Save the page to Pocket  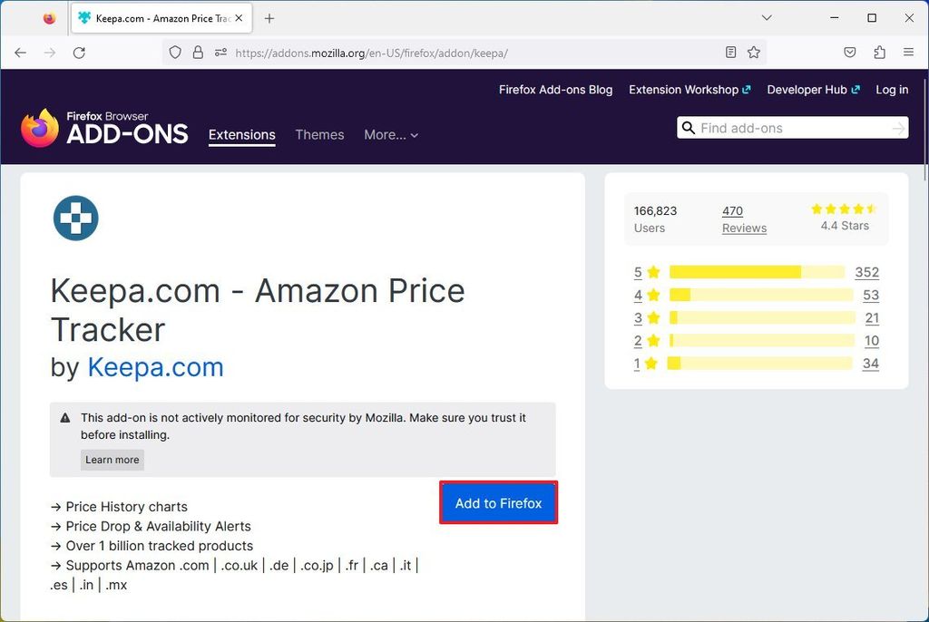pyautogui.click(x=850, y=53)
